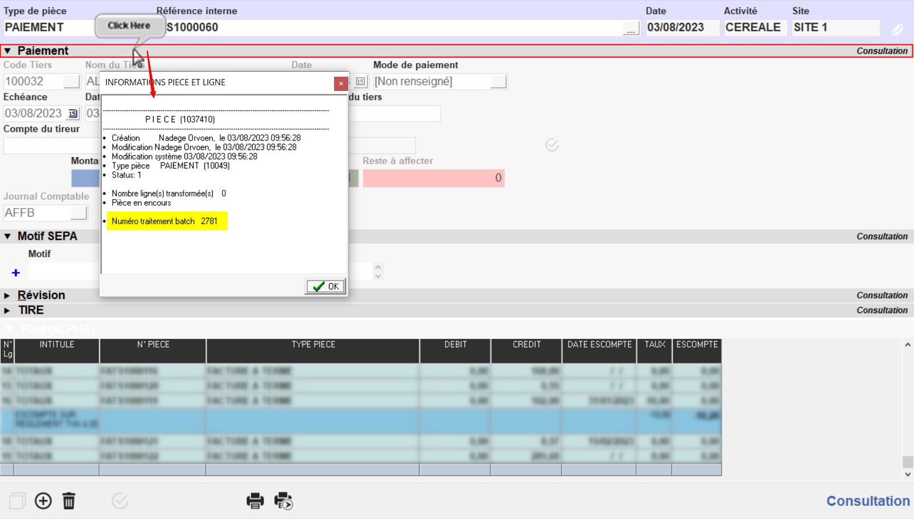
Task: Click the trash delete icon
Action: [x=69, y=501]
